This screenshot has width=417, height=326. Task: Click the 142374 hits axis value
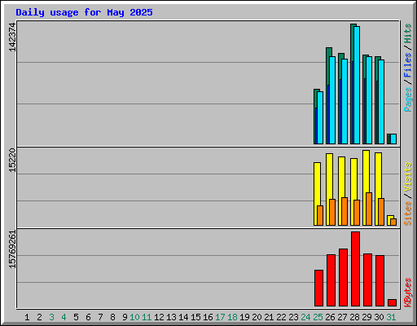(12, 37)
